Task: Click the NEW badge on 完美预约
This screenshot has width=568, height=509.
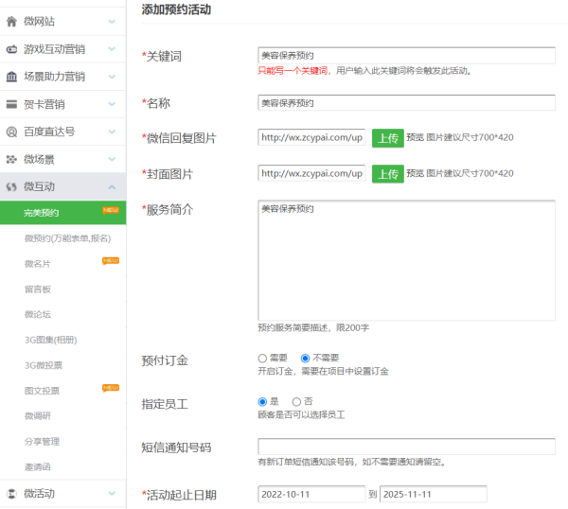Action: click(x=111, y=210)
